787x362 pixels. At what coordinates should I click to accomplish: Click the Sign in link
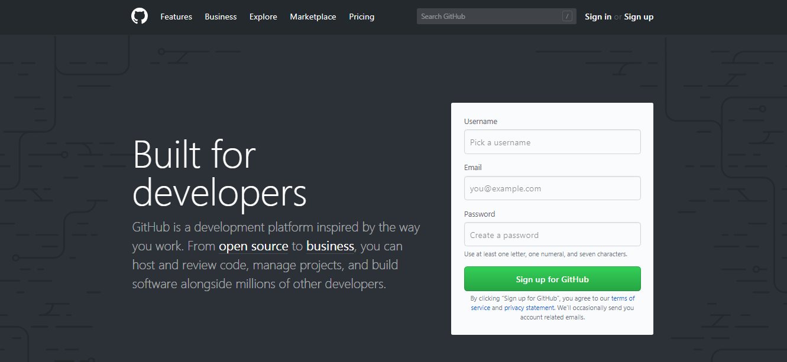pos(598,17)
